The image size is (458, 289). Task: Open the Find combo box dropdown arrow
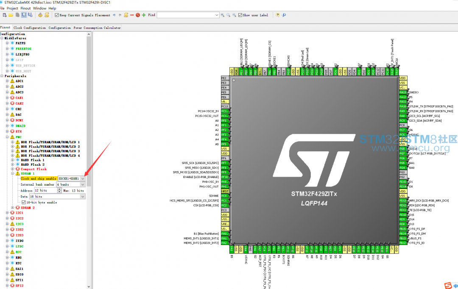pos(216,15)
